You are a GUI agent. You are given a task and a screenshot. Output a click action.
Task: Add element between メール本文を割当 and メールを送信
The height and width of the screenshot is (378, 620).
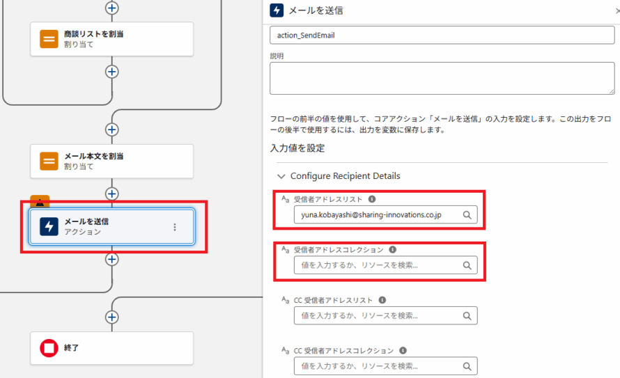pos(111,193)
